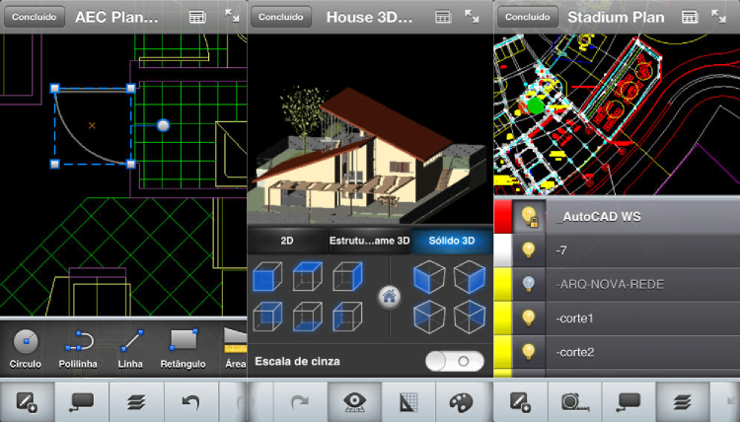Expand House 3D drawing to fullscreen
The width and height of the screenshot is (740, 422).
[472, 16]
